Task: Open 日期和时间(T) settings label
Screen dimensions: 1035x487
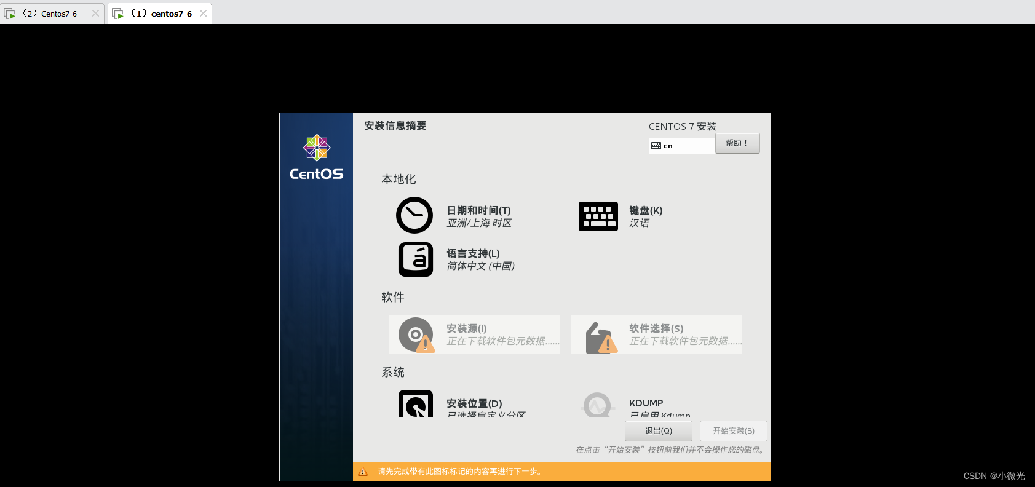Action: 479,210
